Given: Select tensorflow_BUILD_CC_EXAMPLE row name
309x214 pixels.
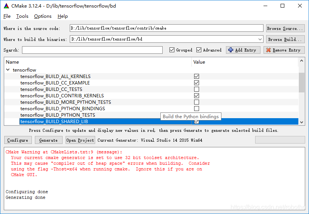Looking at the screenshot, I should click(x=55, y=83).
